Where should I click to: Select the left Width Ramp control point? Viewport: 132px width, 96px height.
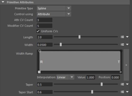click(x=40, y=51)
